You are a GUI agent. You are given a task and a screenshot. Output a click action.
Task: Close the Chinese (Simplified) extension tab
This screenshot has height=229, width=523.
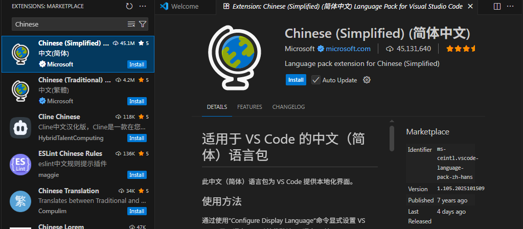(x=470, y=6)
